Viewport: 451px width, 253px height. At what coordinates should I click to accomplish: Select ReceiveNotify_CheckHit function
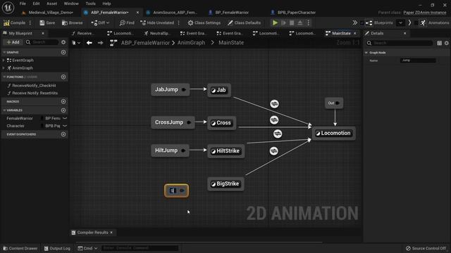point(34,86)
